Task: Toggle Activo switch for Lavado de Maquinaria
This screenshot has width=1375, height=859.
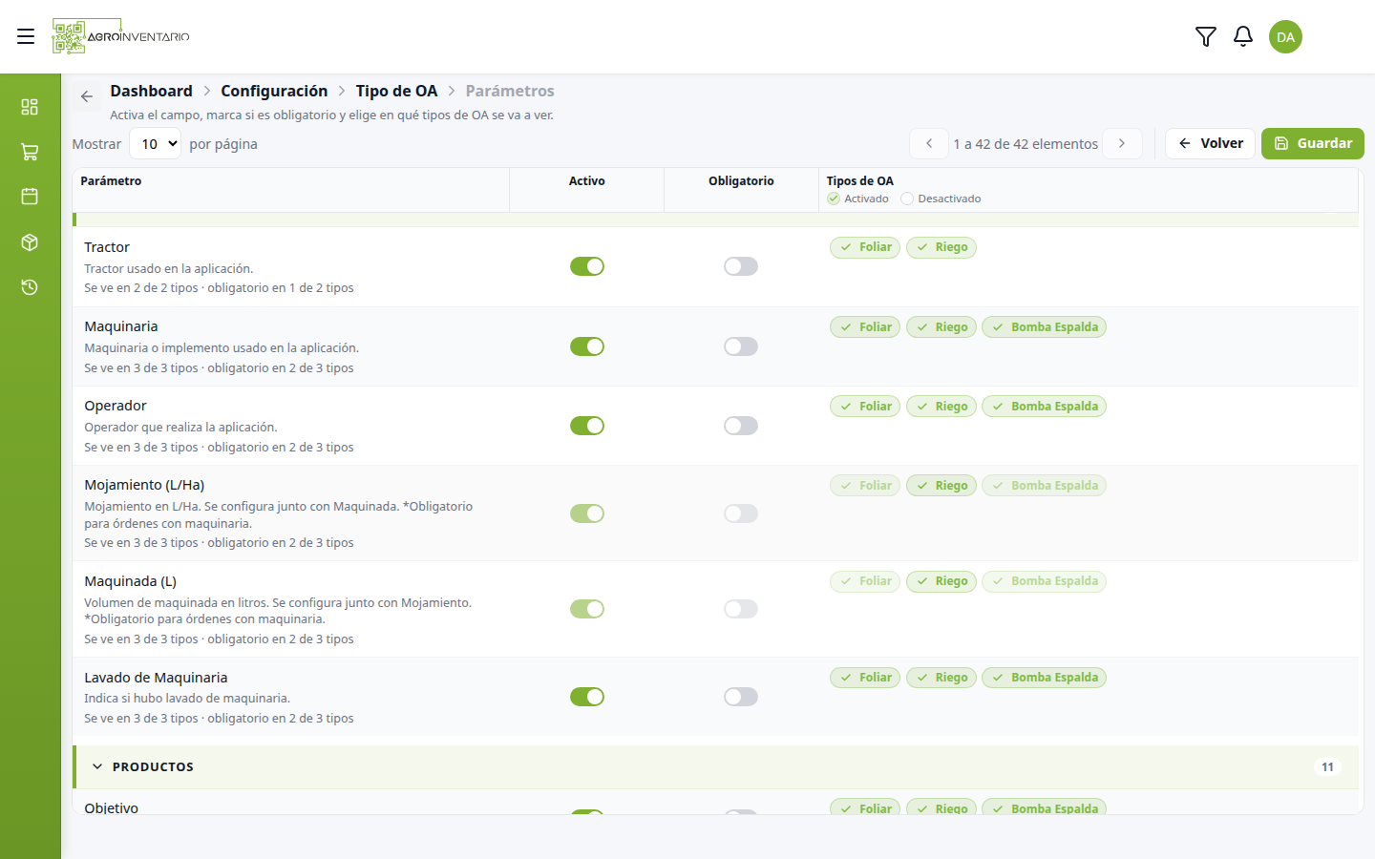Action: [587, 697]
